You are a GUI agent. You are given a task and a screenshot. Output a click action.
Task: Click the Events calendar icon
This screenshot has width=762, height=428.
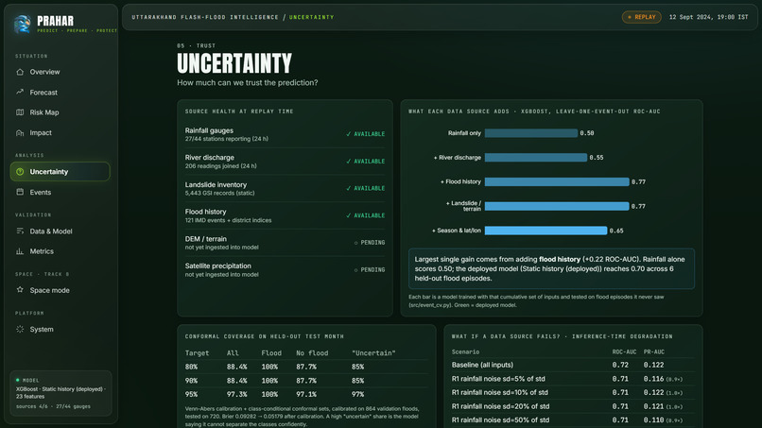(20, 192)
